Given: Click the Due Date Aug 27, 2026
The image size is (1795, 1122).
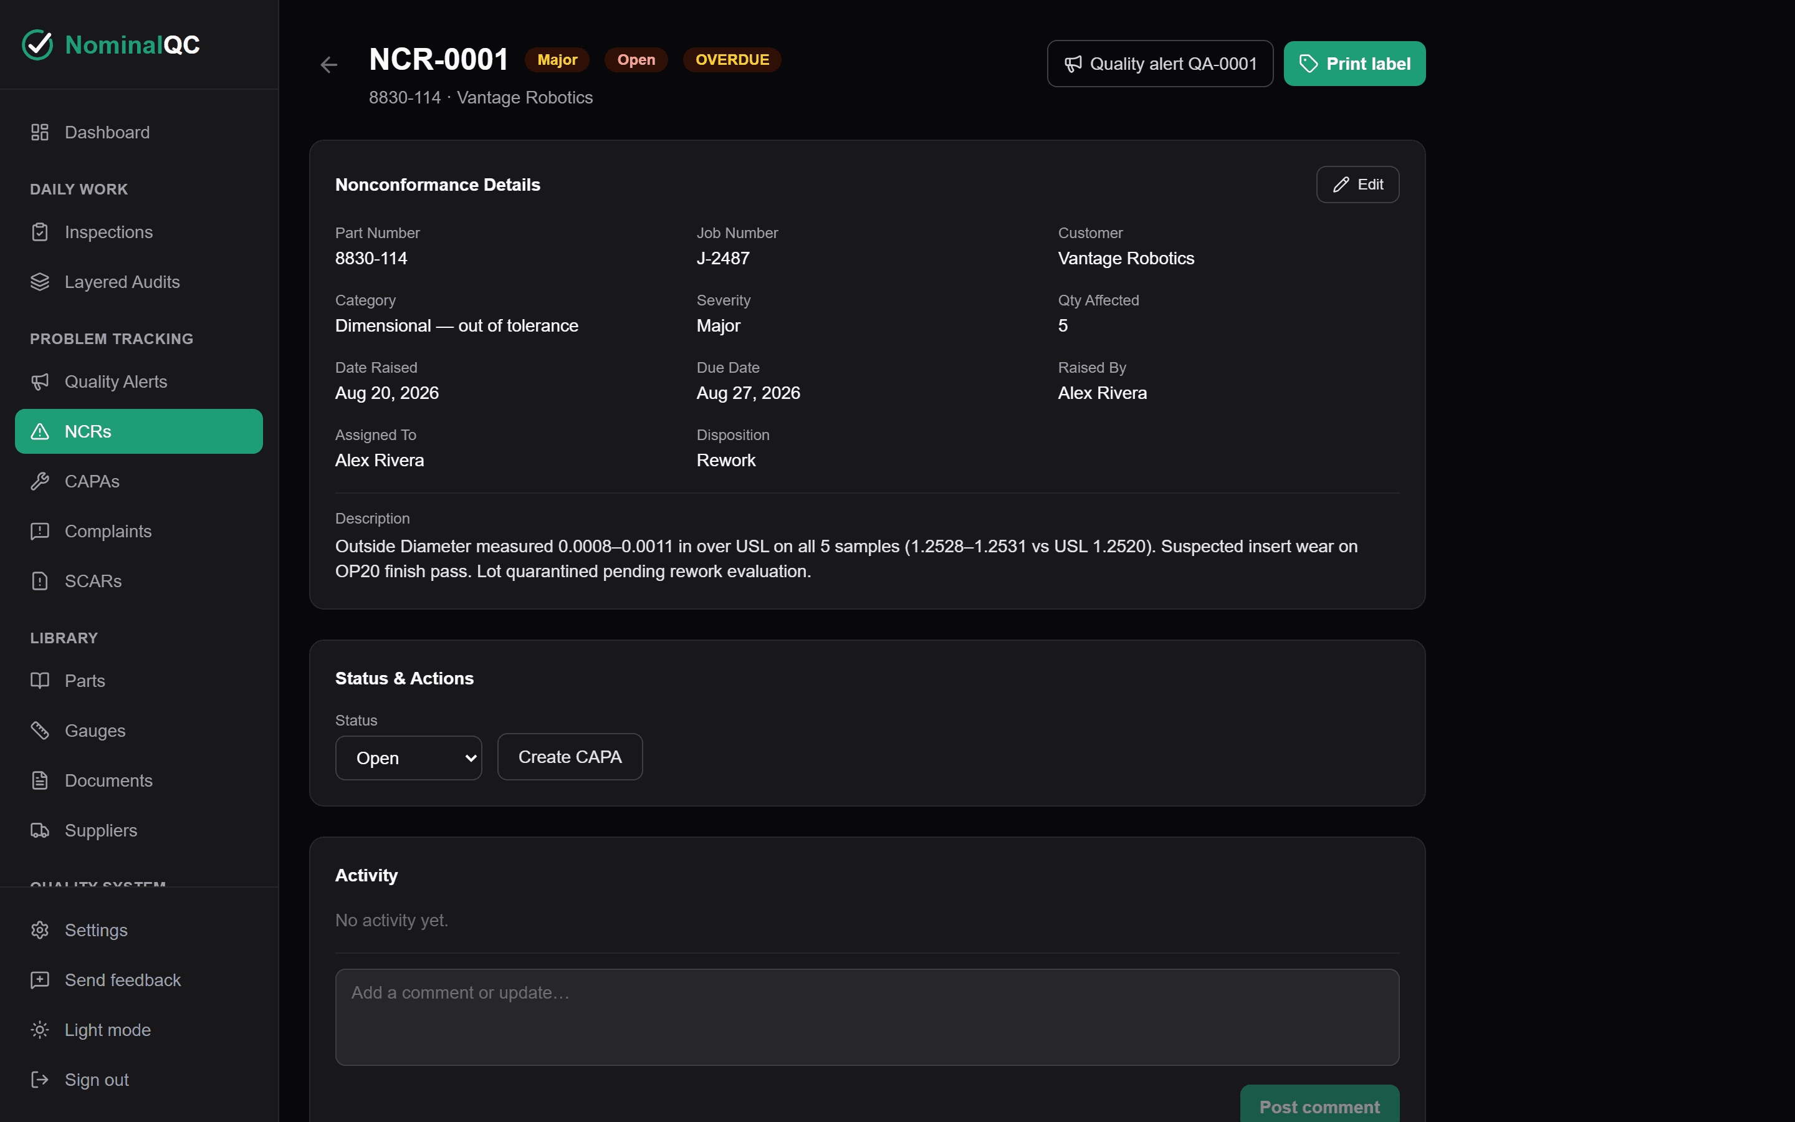Looking at the screenshot, I should (749, 393).
